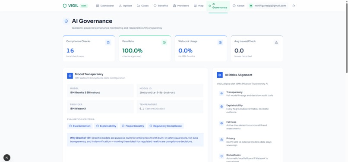Click the 0.1 (deterministic) temperature value
The height and width of the screenshot is (162, 348).
pos(152,109)
